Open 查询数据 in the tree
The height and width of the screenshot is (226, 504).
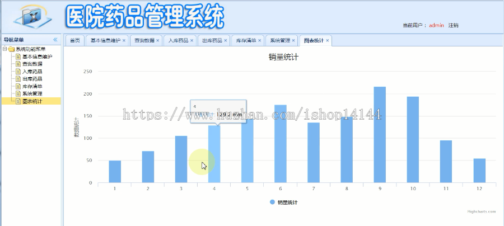[x=32, y=64]
